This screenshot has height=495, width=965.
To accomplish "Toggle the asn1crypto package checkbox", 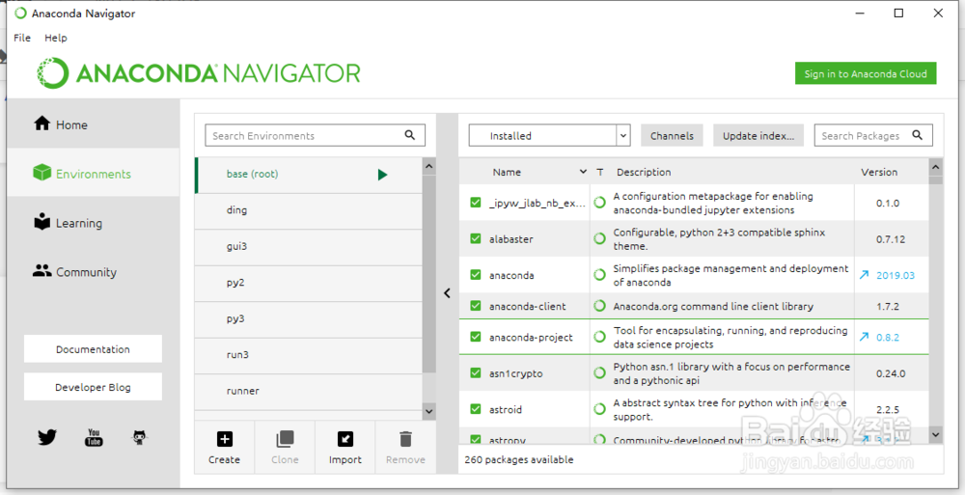I will tap(475, 372).
